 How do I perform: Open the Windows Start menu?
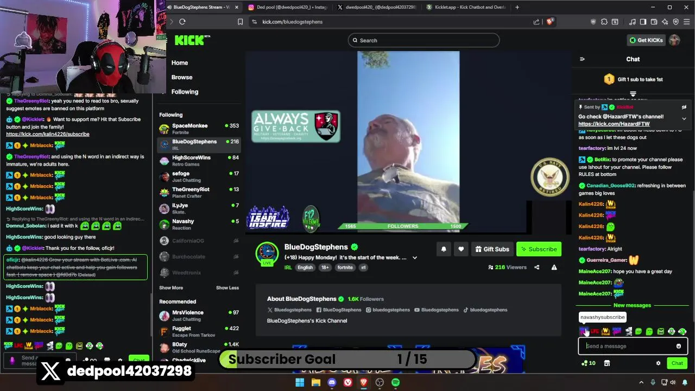point(300,382)
